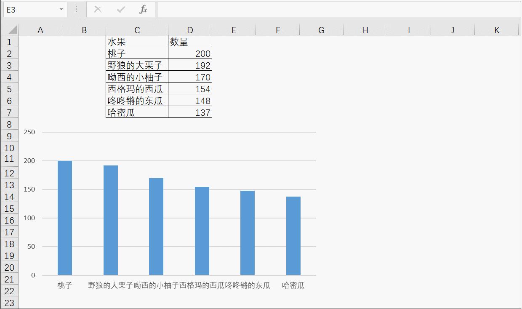Screen dimensions: 522x309
Task: Click the cell with value 200
Action: click(190, 53)
